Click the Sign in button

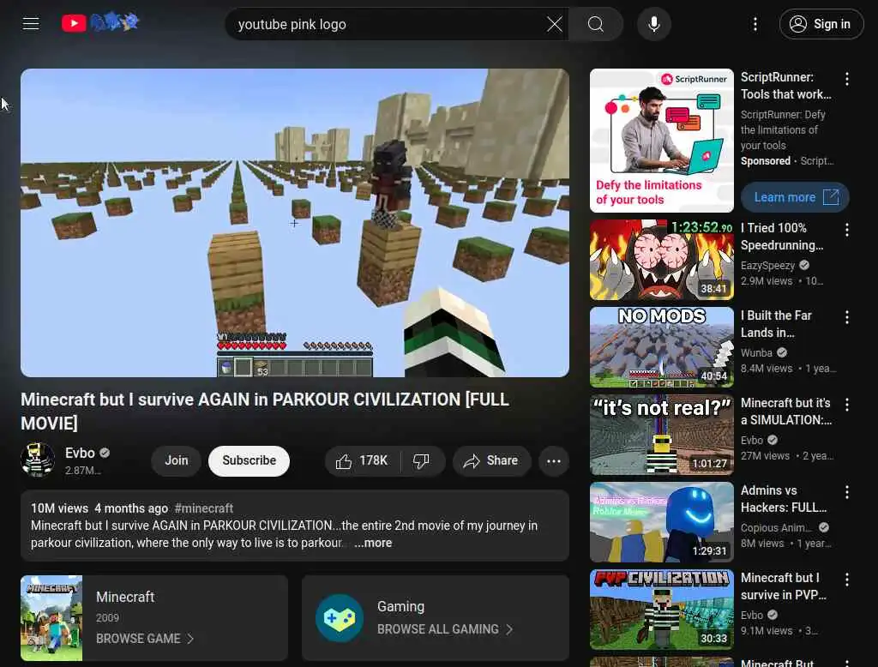(821, 24)
